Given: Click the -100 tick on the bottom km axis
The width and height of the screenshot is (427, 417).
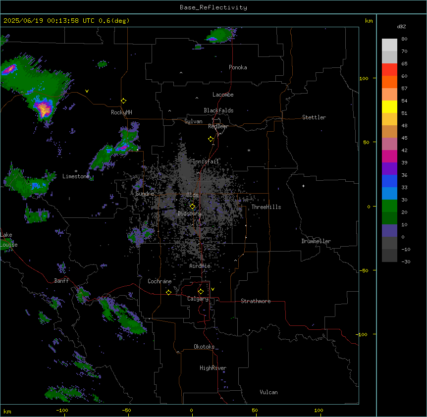Looking at the screenshot, I should [x=62, y=410].
